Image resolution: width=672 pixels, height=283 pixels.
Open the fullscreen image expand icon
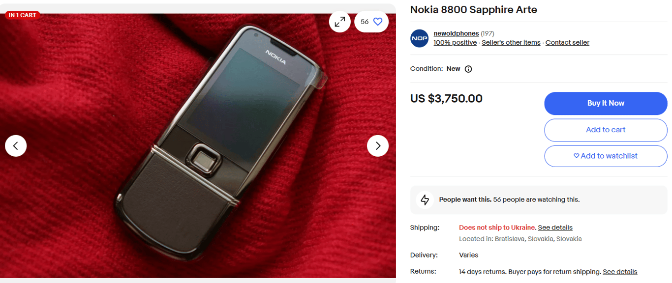tap(339, 21)
